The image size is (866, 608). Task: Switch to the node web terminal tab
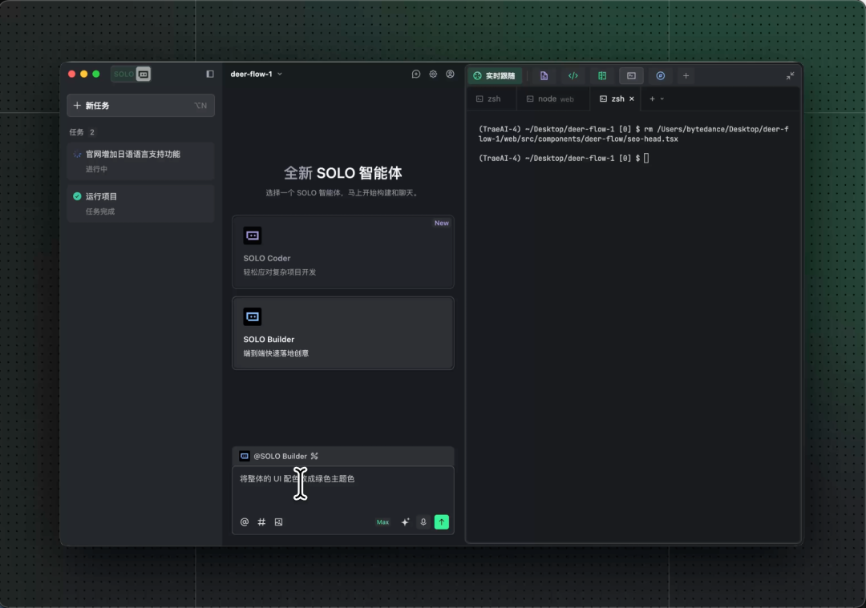point(551,99)
